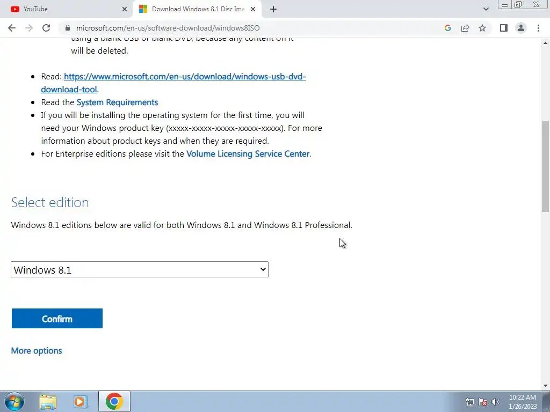Open the More options link

37,351
